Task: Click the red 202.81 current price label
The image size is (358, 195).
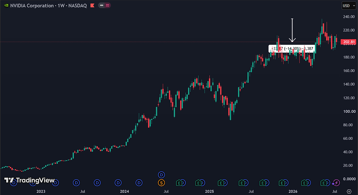Action: pos(349,42)
